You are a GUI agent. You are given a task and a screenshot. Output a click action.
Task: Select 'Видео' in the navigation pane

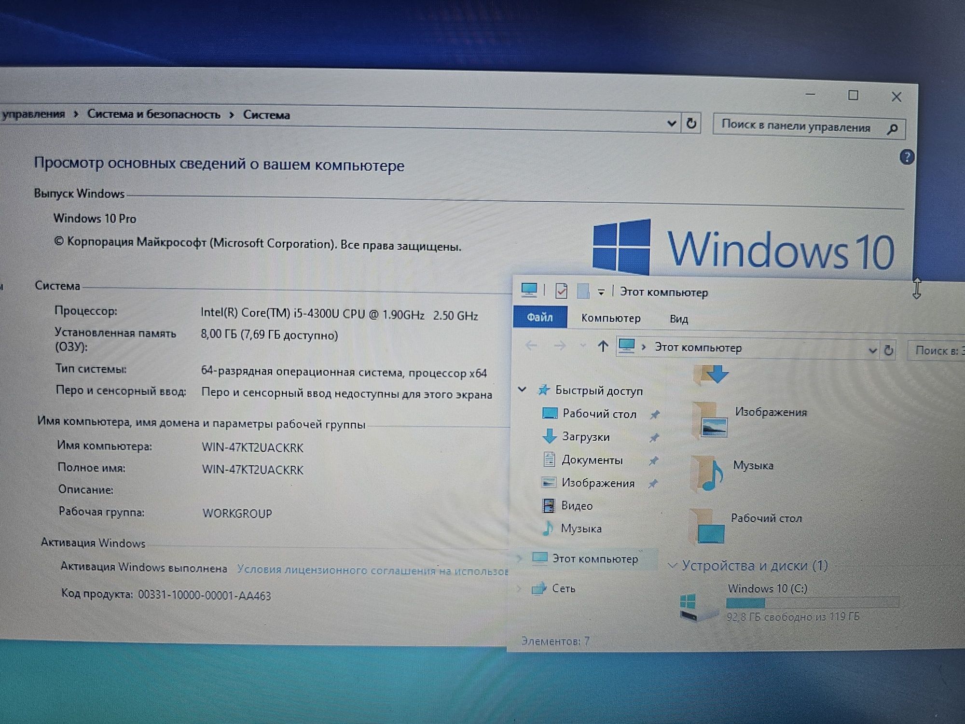(577, 506)
